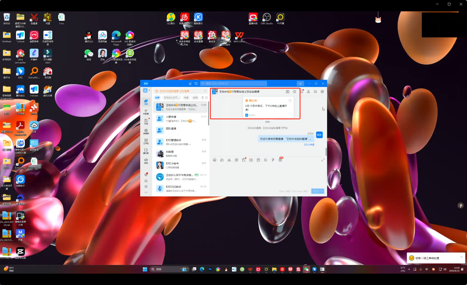Viewport: 467px width, 285px height.
Task: Mute the group using speaker icon
Action: pos(294,92)
